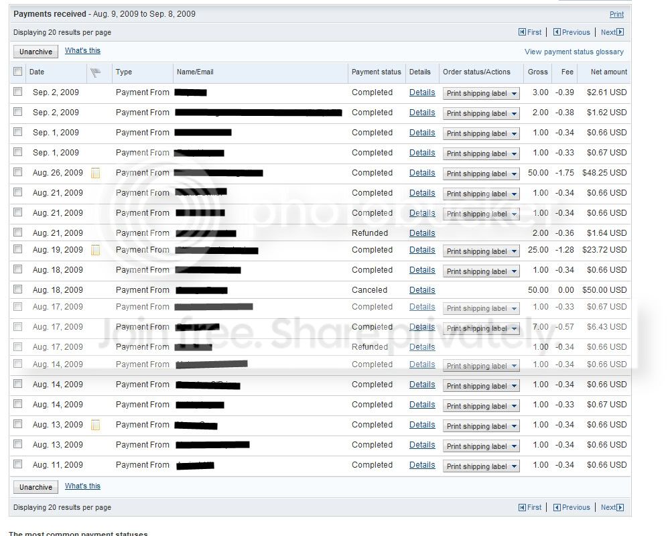670x536 pixels.
Task: Click the flag icon in the table header
Action: click(95, 72)
